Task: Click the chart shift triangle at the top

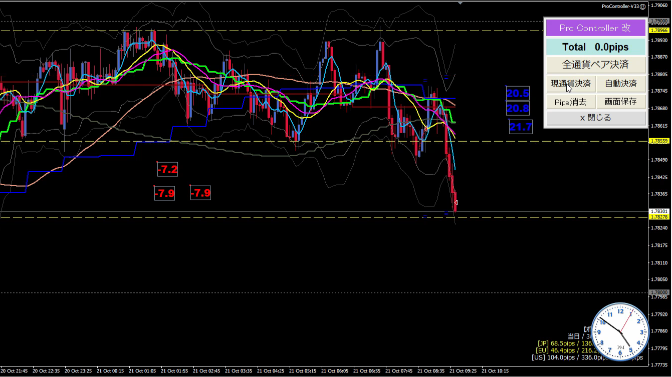Action: coord(461,3)
